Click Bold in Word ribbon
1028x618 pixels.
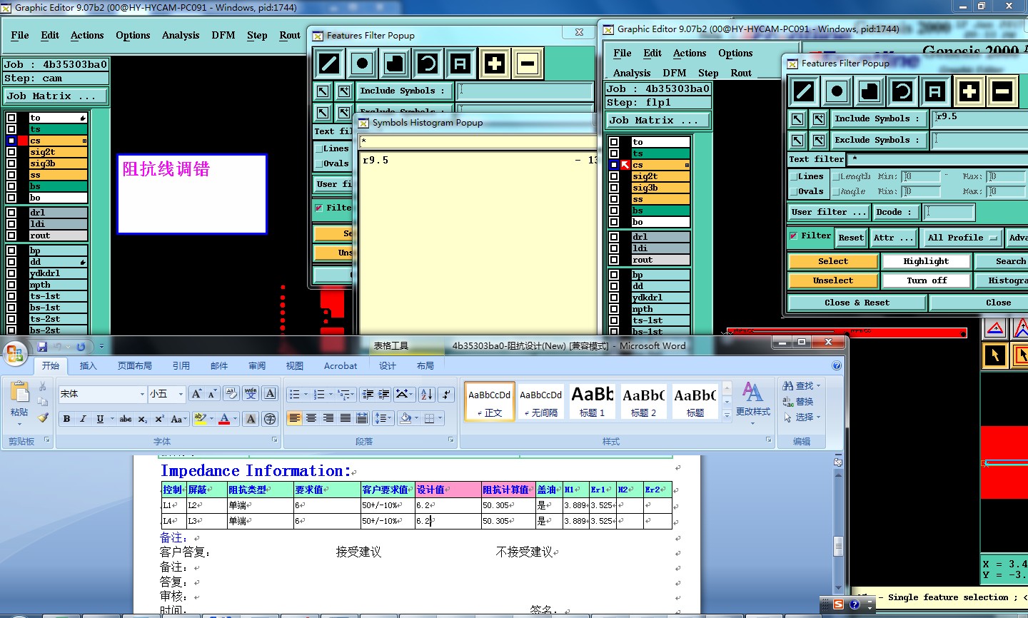point(66,419)
